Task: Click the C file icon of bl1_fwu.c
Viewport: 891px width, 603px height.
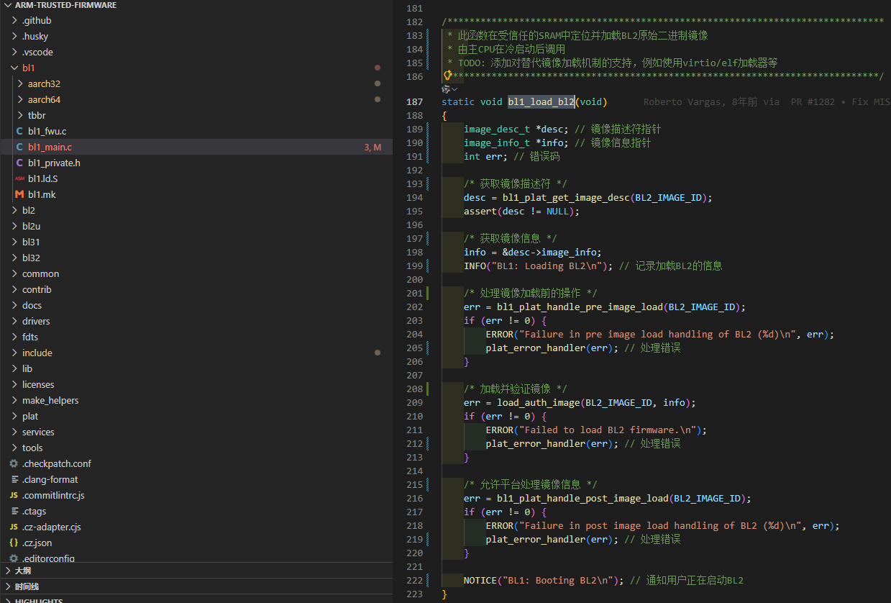Action: point(19,131)
